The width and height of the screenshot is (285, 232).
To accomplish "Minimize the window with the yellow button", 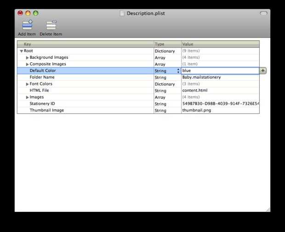I will pos(28,13).
